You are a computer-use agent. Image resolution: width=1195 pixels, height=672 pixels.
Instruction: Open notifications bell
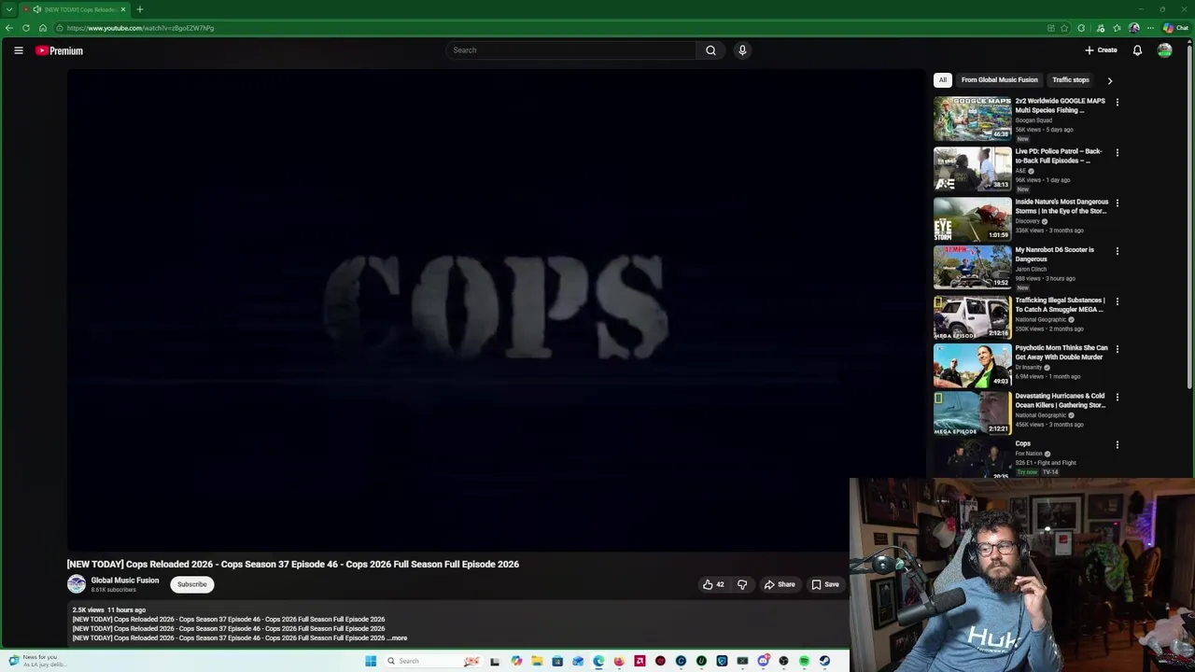click(x=1137, y=50)
